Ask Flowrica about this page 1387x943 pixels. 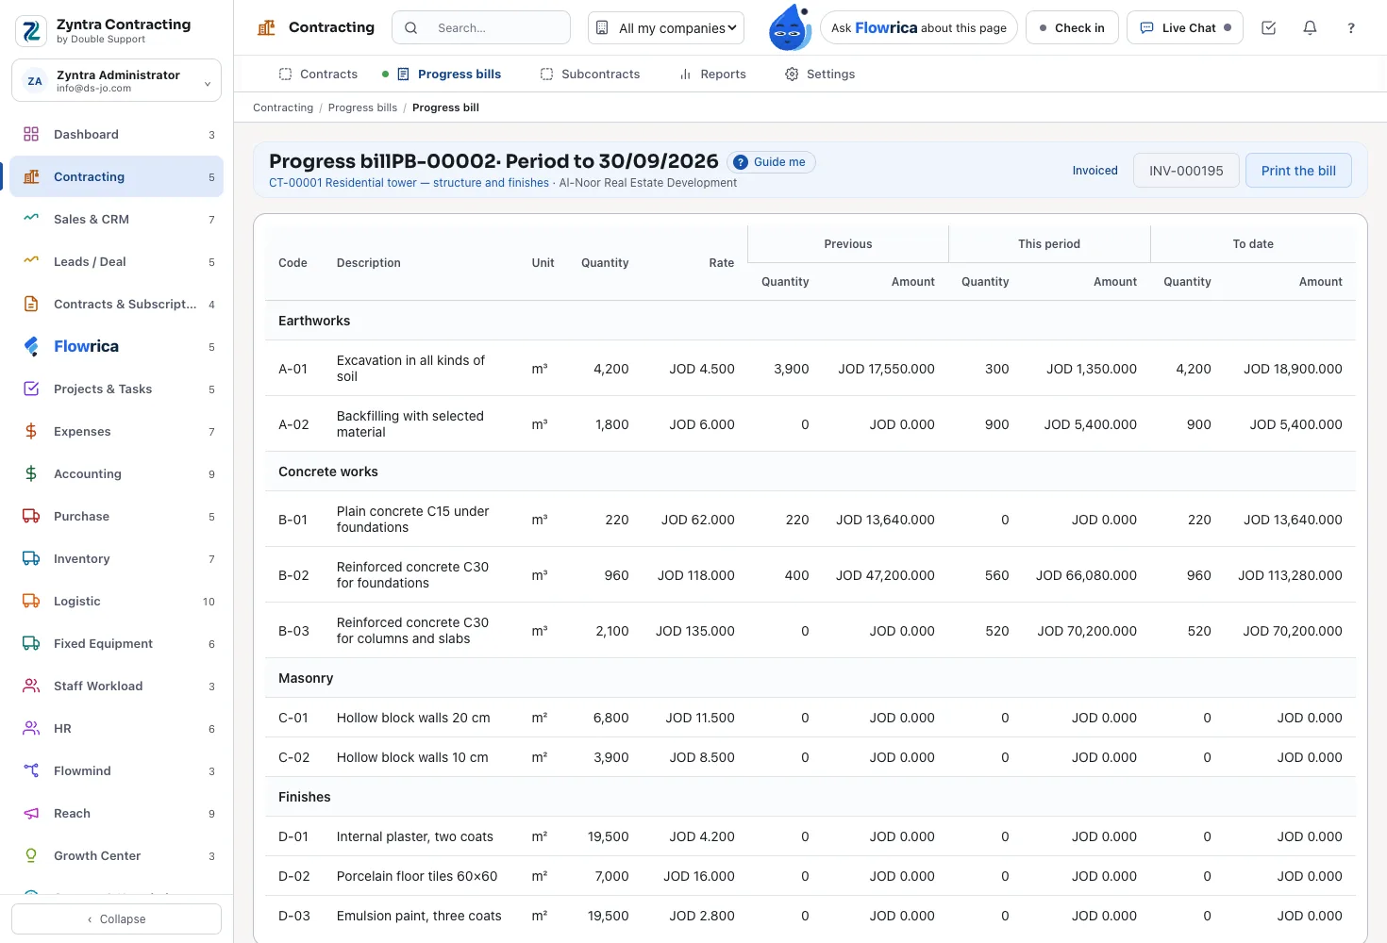(x=919, y=28)
